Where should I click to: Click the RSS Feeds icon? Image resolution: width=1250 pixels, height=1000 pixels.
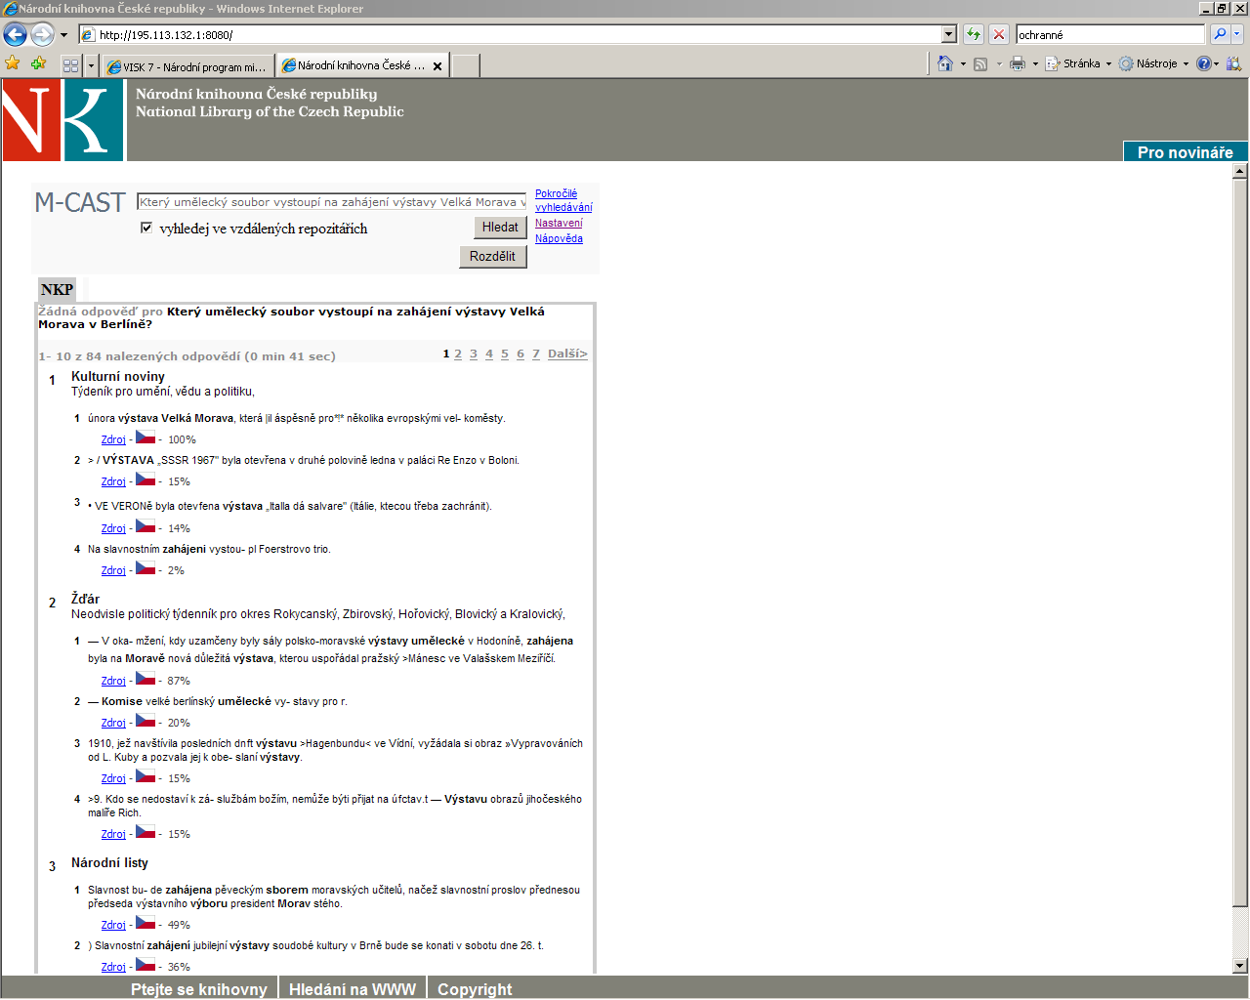(x=980, y=63)
